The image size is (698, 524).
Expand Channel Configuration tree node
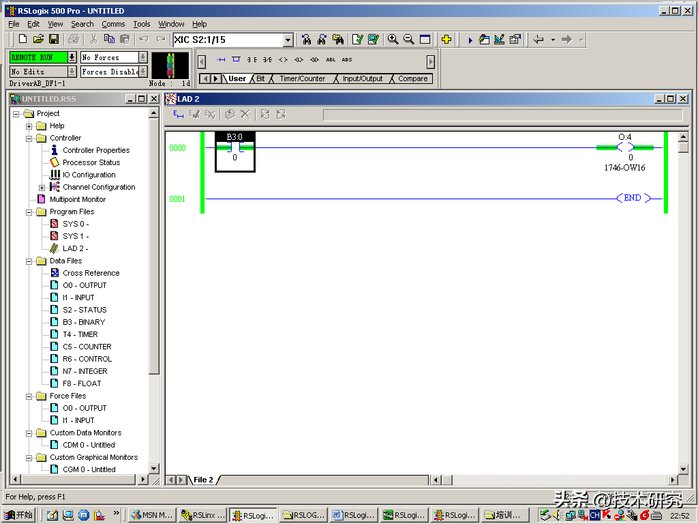click(42, 187)
